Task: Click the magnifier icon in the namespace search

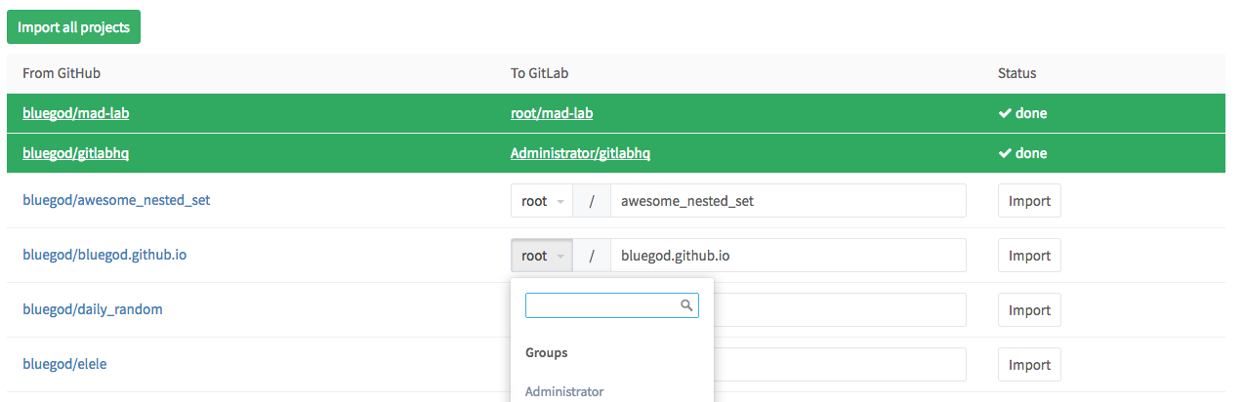Action: coord(687,305)
